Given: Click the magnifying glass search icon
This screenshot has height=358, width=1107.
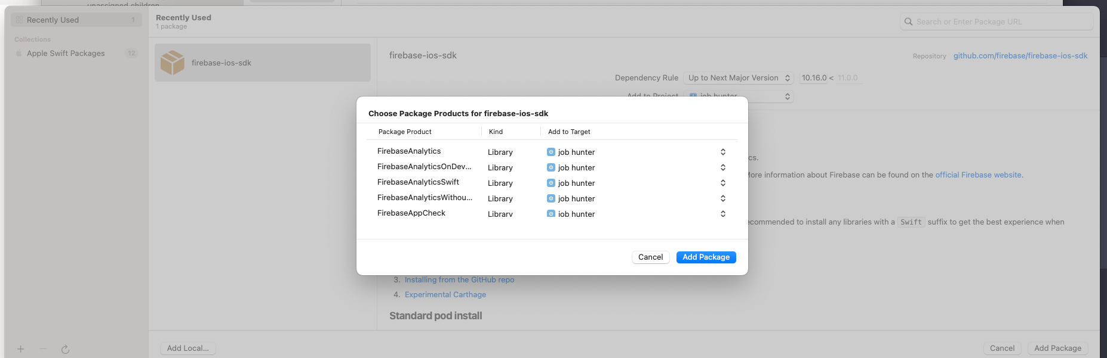Looking at the screenshot, I should [908, 22].
